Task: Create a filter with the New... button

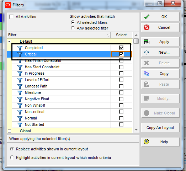Action: click(x=160, y=52)
